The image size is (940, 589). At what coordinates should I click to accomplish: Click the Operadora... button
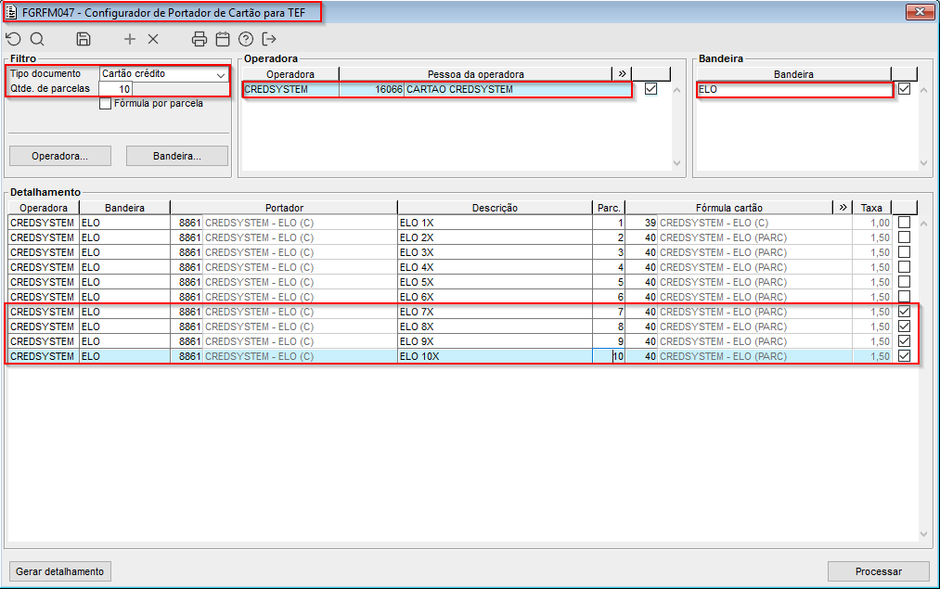click(x=60, y=156)
